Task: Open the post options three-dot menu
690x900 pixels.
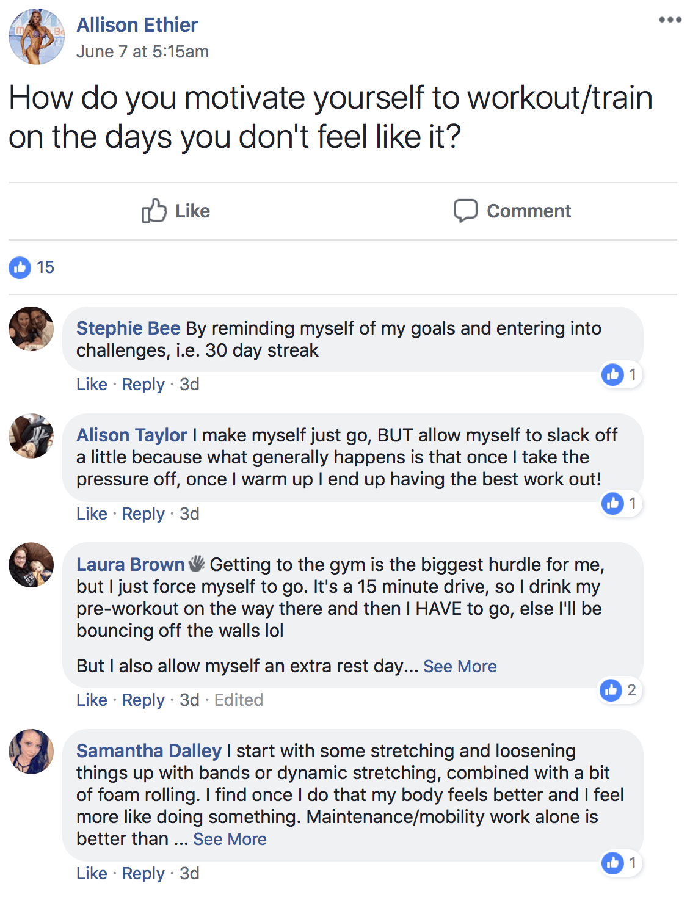Action: 670,20
